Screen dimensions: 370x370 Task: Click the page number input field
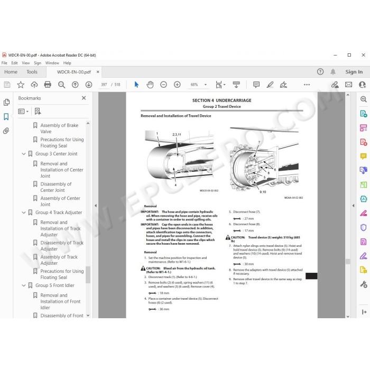click(x=104, y=85)
